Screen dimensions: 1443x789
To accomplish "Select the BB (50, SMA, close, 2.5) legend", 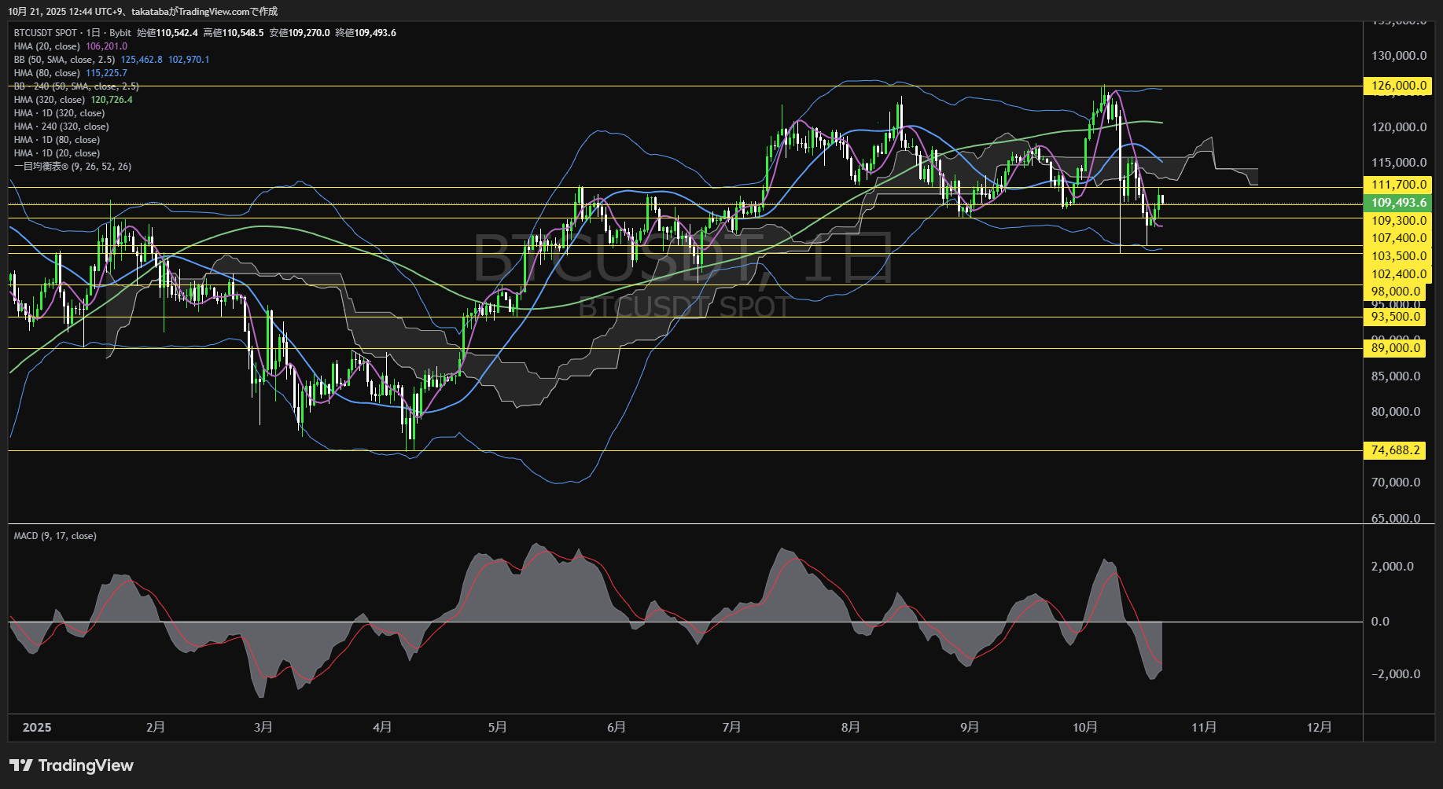I will pos(64,60).
